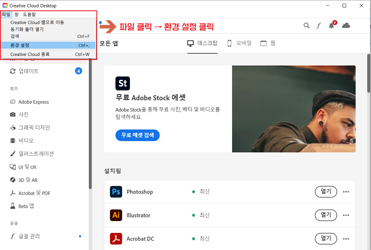Choose Creative Cloud 웹으로 이동

48,22
